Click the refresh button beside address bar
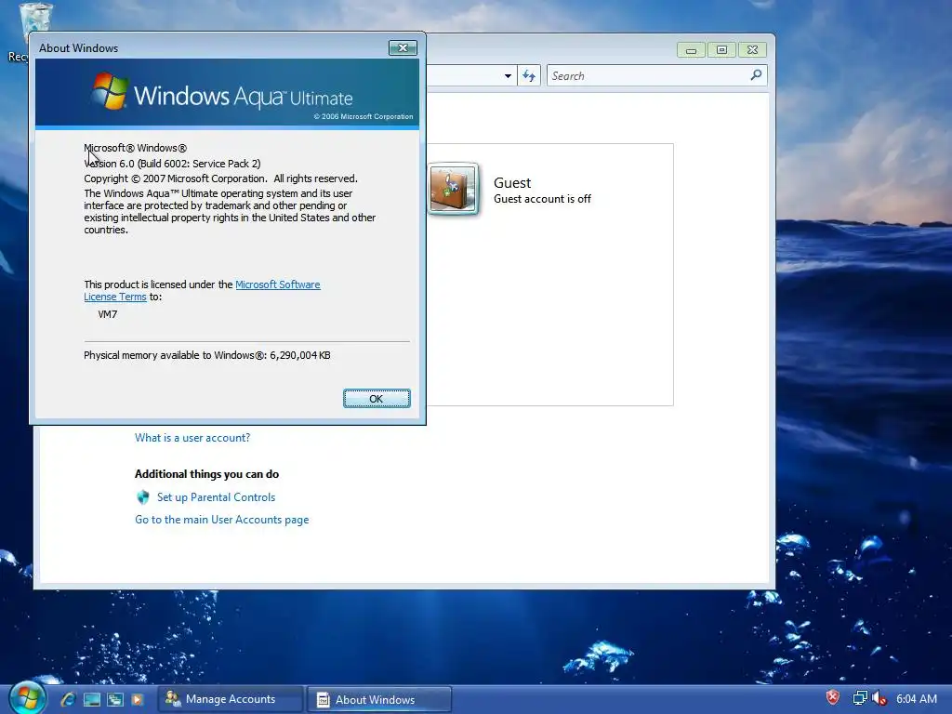The height and width of the screenshot is (714, 952). tap(529, 76)
